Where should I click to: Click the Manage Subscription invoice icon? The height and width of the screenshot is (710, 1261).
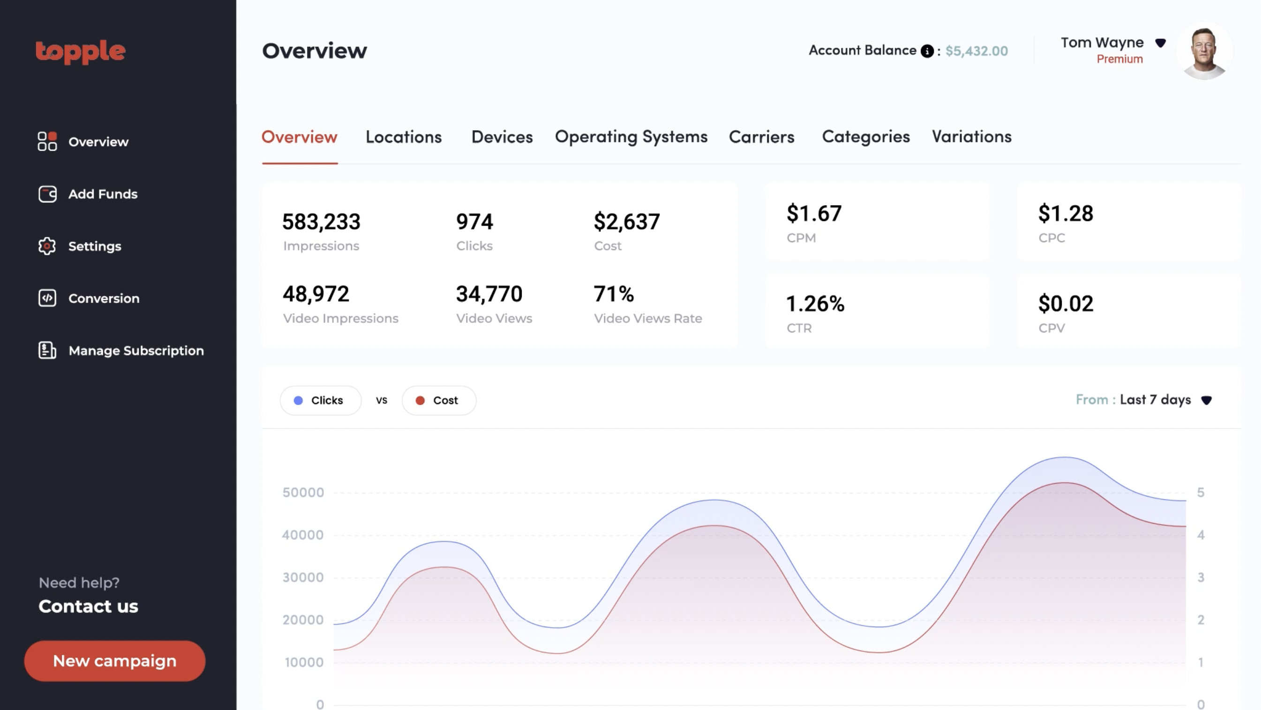point(47,350)
